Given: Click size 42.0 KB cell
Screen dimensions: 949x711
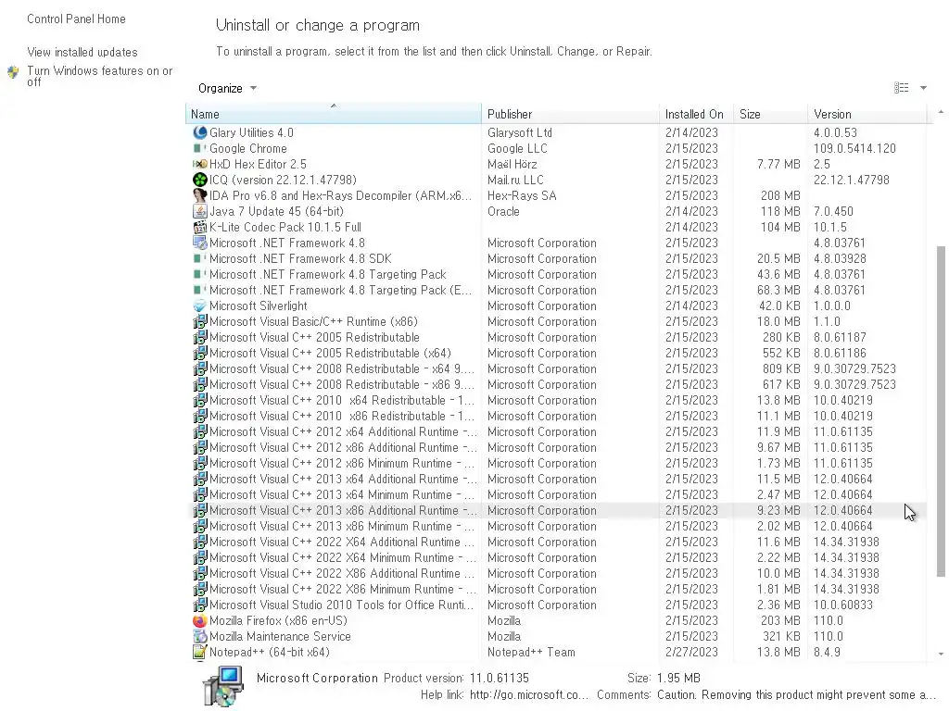Looking at the screenshot, I should 779,306.
